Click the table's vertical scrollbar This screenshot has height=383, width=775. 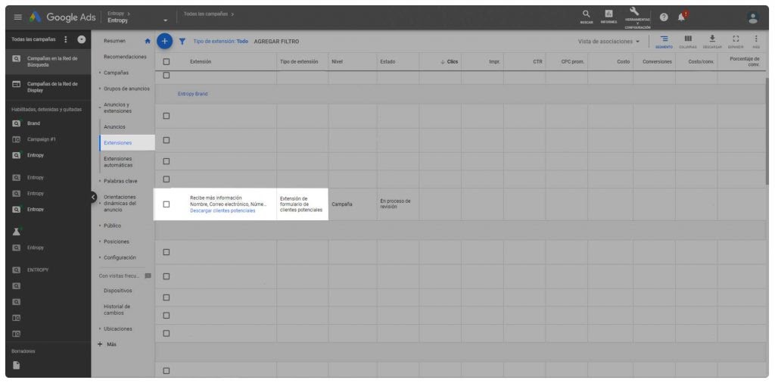click(x=767, y=131)
